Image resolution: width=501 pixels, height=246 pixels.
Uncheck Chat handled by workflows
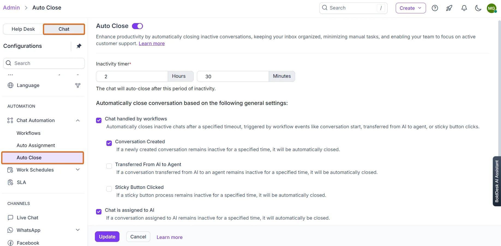point(99,120)
